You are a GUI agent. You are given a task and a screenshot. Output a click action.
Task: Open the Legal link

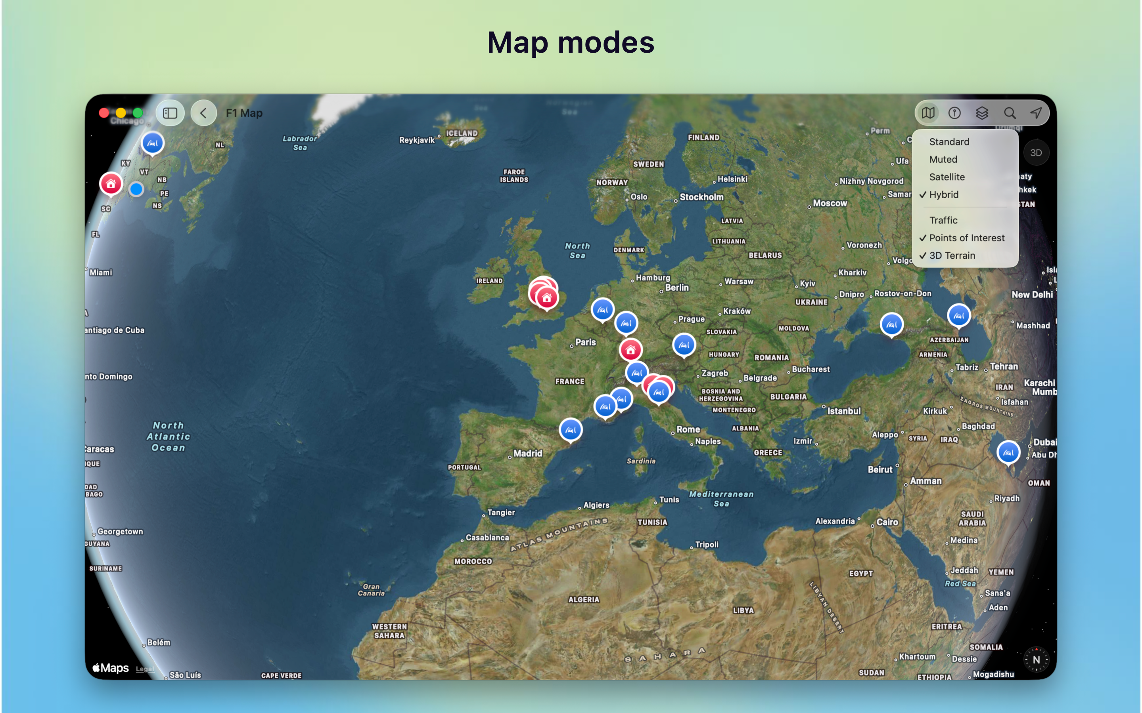coord(144,669)
